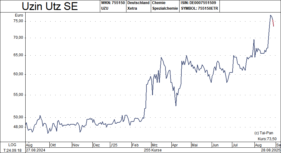Click the Uzin Utz SE chart title
Screen dimensions: 281x153
tap(50, 6)
